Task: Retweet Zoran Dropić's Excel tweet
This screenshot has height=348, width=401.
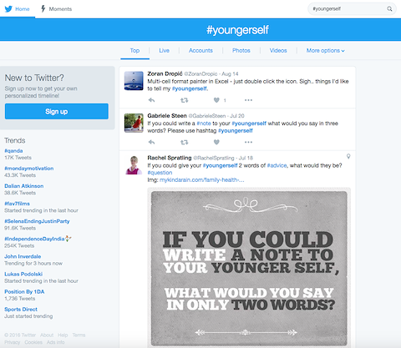Action: (184, 100)
